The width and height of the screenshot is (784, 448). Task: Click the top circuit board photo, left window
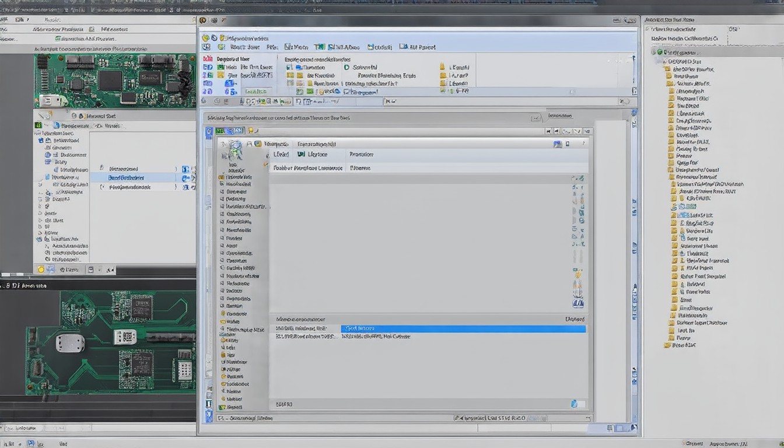click(116, 80)
